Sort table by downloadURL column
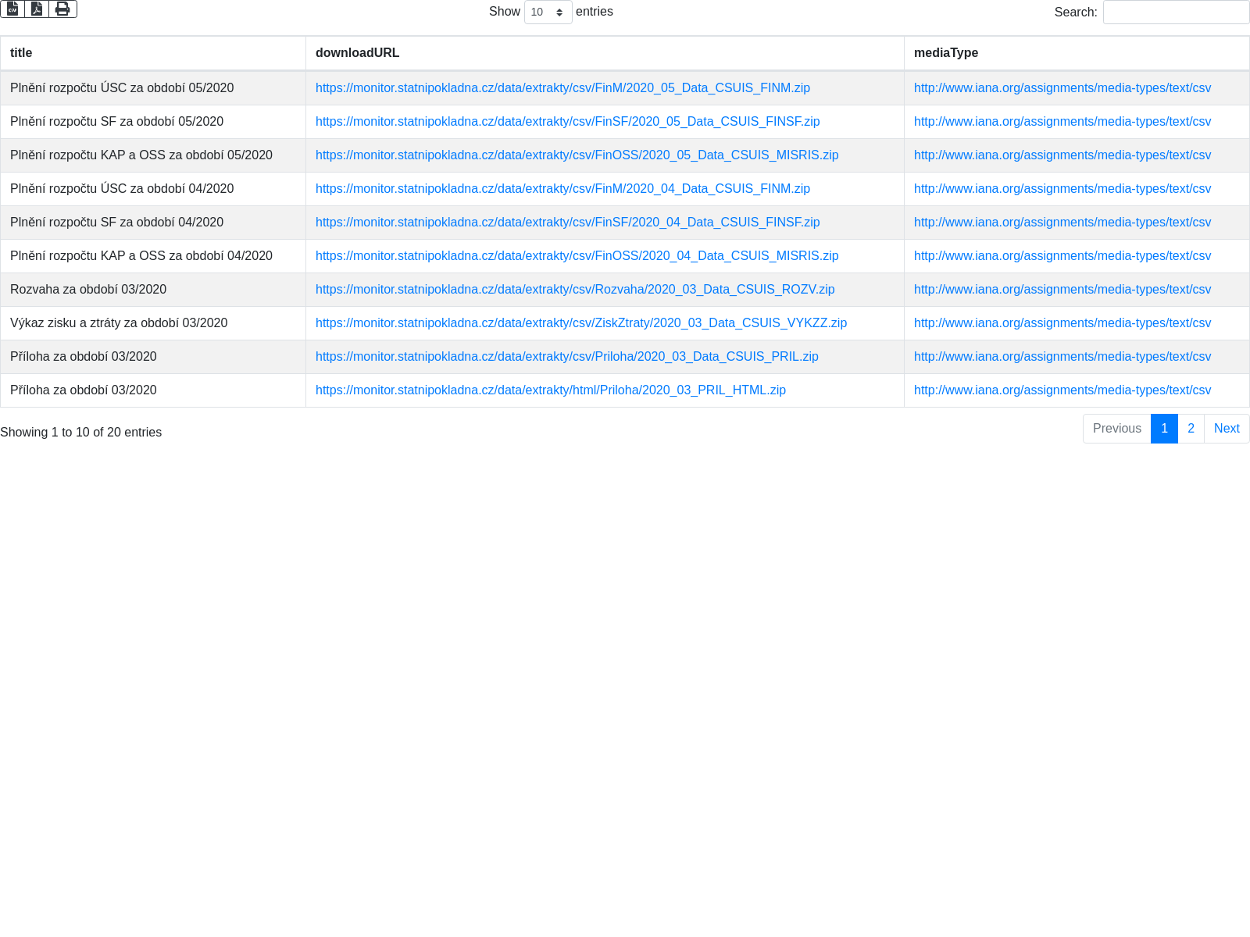This screenshot has height=937, width=1250. (357, 53)
